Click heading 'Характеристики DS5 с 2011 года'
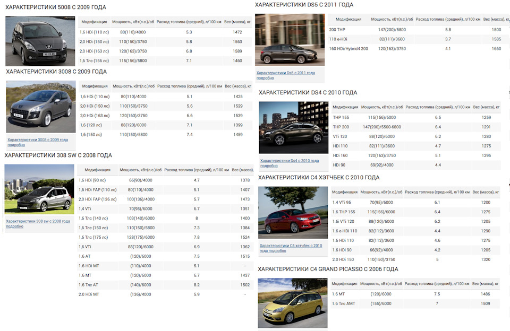 pyautogui.click(x=304, y=5)
